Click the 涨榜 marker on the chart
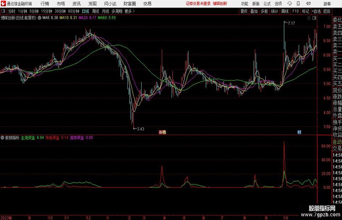 pyautogui.click(x=162, y=132)
